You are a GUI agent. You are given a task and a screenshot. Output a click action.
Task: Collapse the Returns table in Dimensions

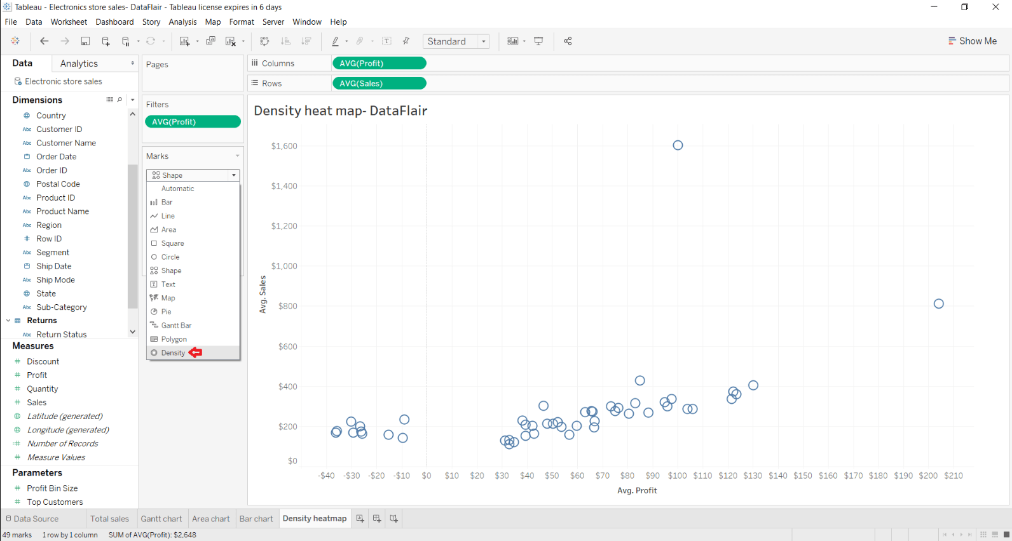point(8,321)
